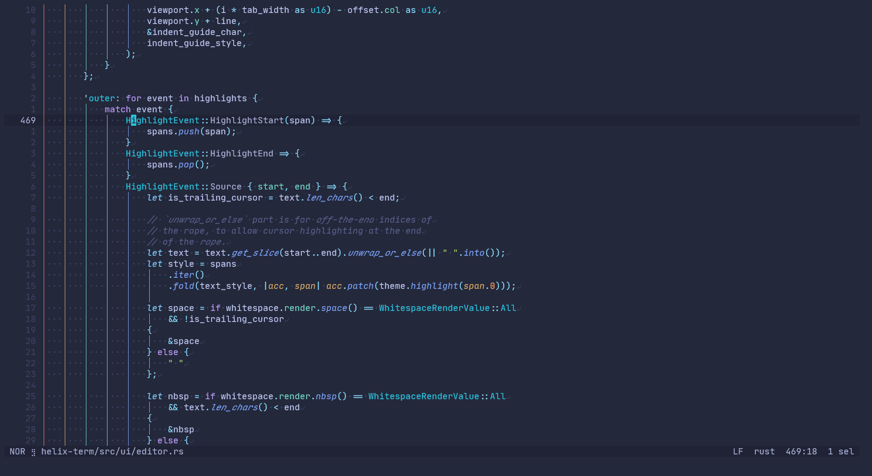This screenshot has width=872, height=476.
Task: Click 'acc.patch' in the fold closure
Action: [350, 286]
